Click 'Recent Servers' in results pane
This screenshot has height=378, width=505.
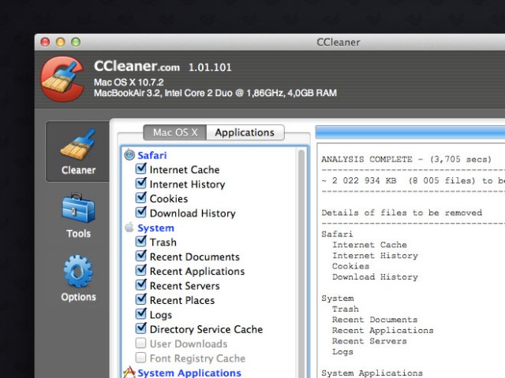click(369, 341)
